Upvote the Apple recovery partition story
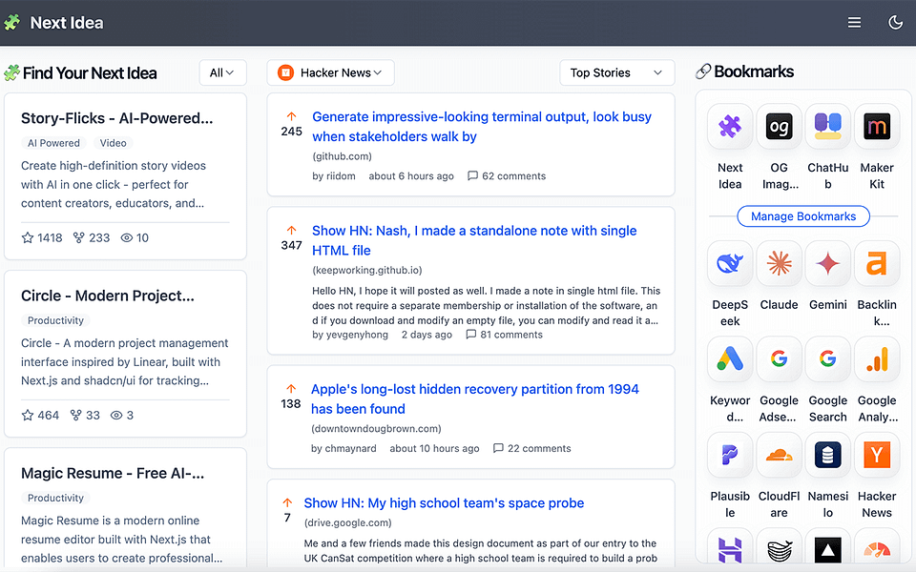916x572 pixels. (291, 389)
